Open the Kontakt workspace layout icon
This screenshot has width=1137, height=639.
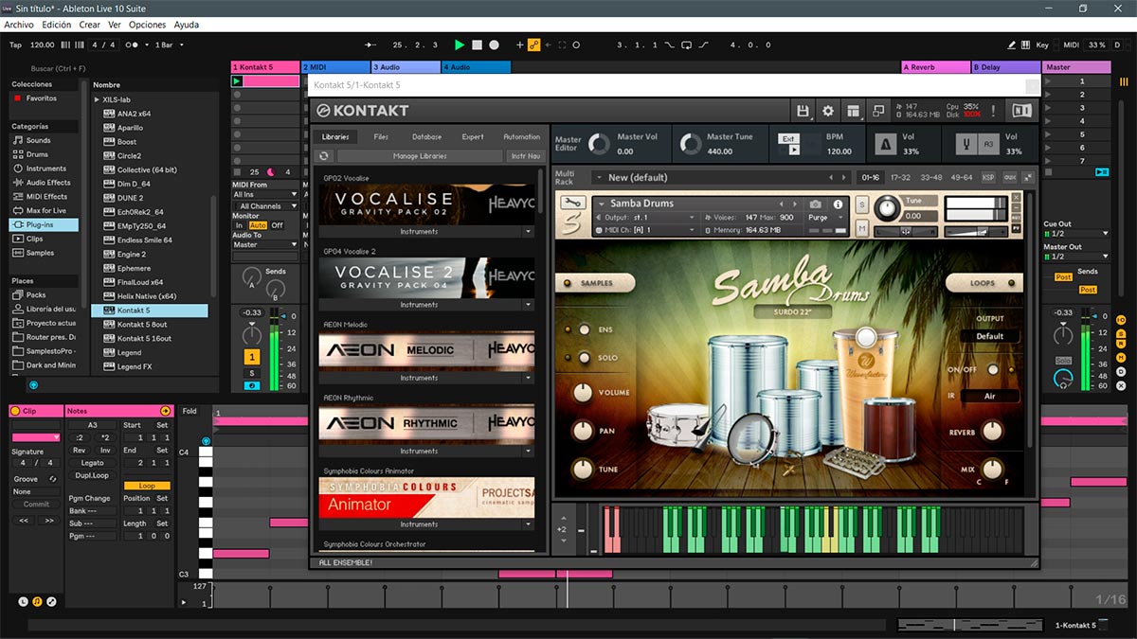tap(854, 111)
